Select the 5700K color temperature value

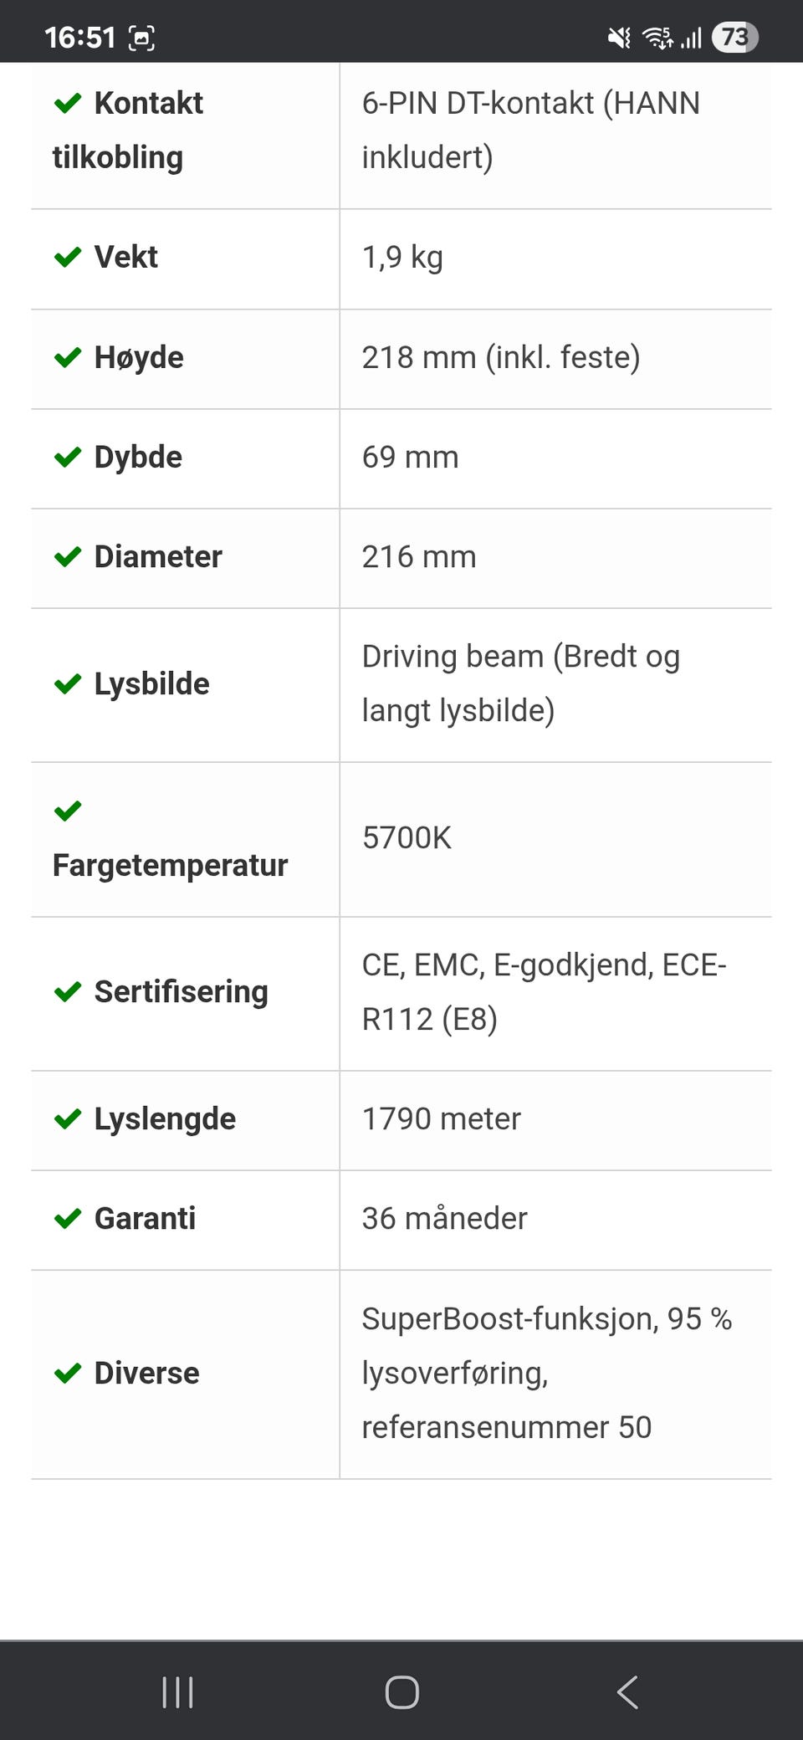pyautogui.click(x=407, y=837)
